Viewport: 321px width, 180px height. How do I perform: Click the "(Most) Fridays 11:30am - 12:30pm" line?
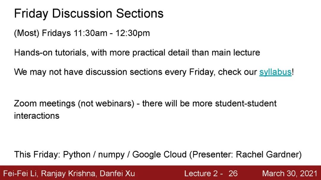point(82,33)
